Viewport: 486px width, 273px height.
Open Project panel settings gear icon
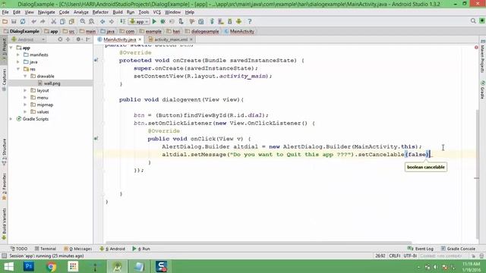[x=79, y=39]
